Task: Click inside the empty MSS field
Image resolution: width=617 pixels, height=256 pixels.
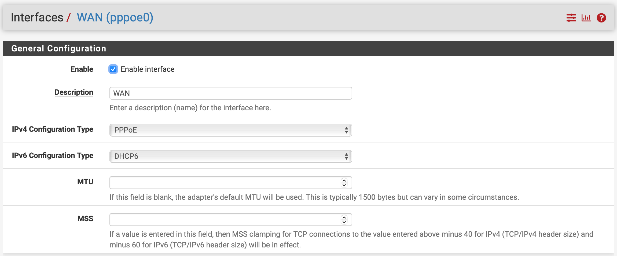Action: [215, 219]
